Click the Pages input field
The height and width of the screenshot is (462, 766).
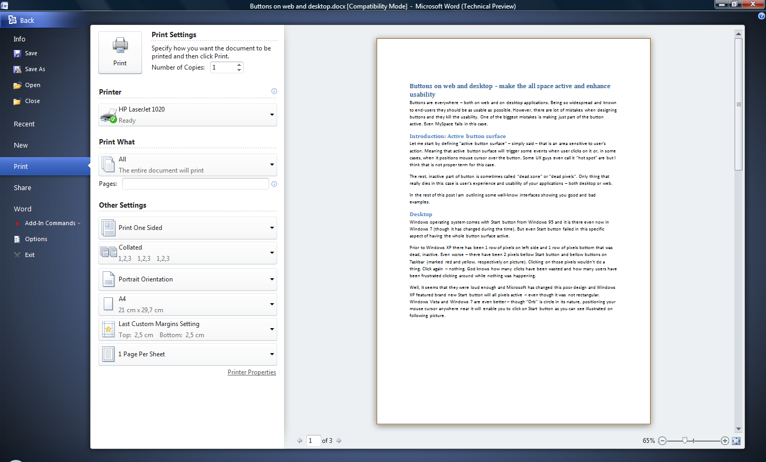coord(195,184)
